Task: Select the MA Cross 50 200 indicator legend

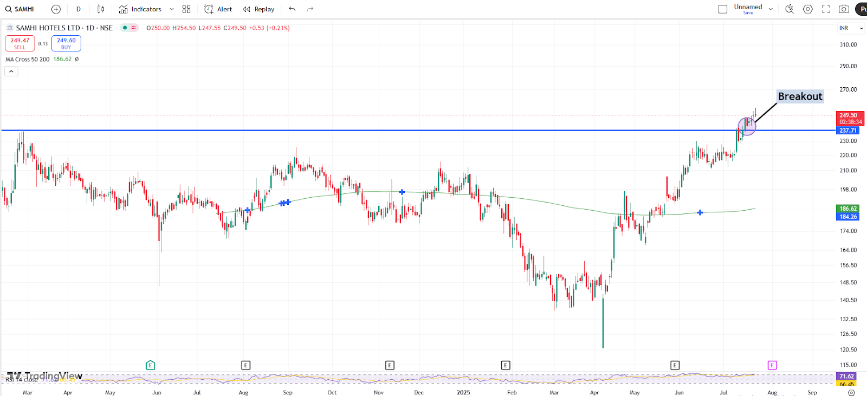Action: pos(27,60)
